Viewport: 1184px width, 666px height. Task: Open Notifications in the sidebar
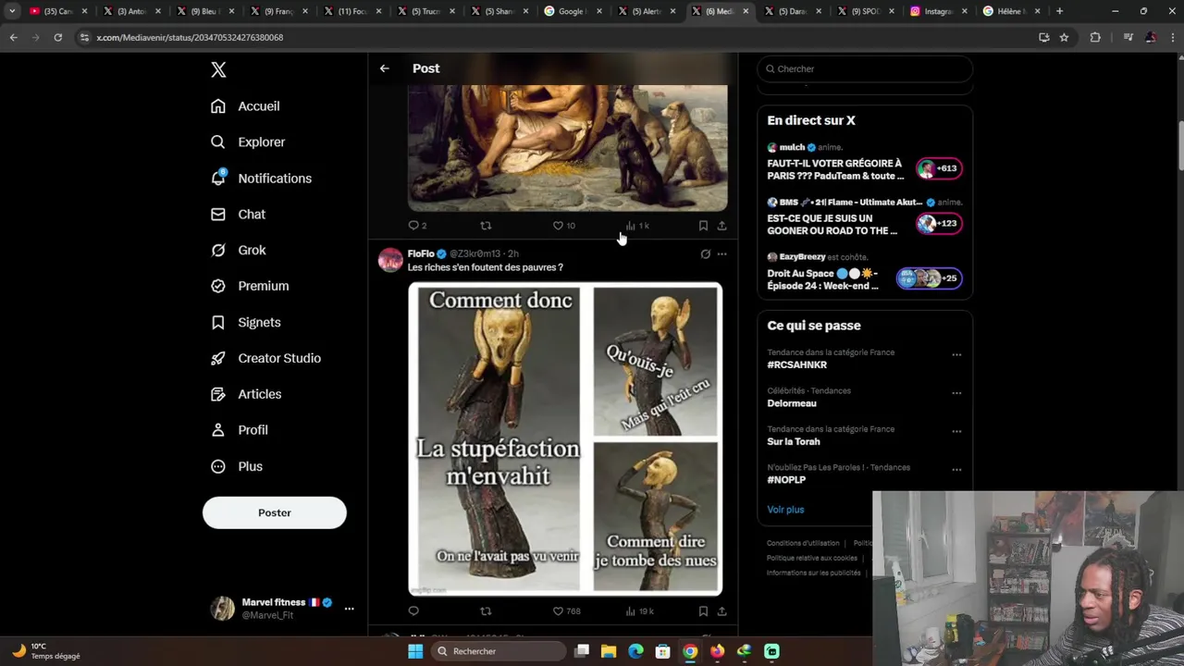pos(261,179)
